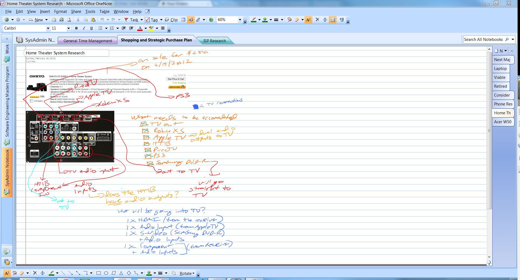Select the Lasso tool in bottom drawing toolbar
Screen dimensions: 520x280
point(15,273)
